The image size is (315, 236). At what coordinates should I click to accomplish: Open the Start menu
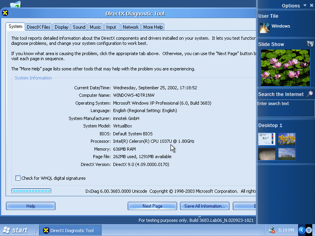click(15, 230)
